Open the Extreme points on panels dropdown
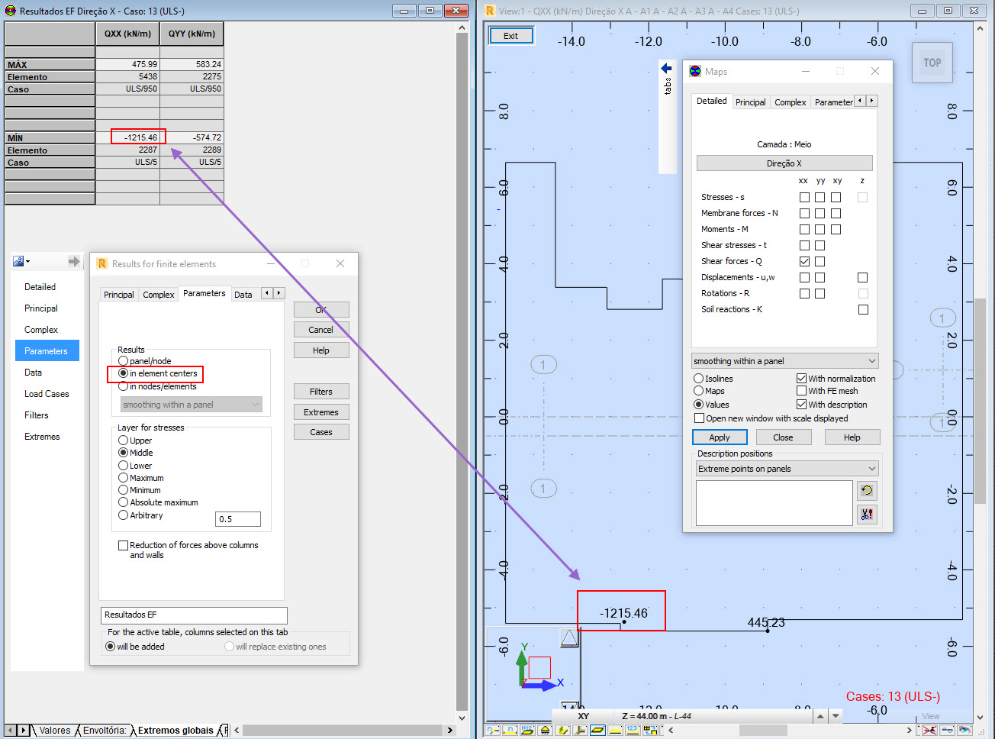The width and height of the screenshot is (995, 739). click(787, 468)
